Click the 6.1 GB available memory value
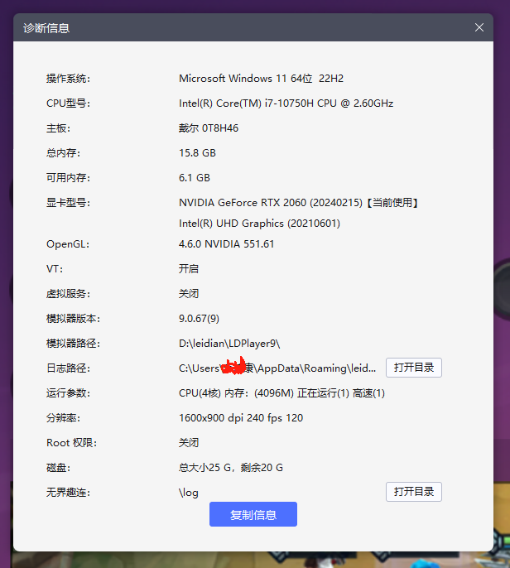Image resolution: width=510 pixels, height=568 pixels. pyautogui.click(x=195, y=178)
